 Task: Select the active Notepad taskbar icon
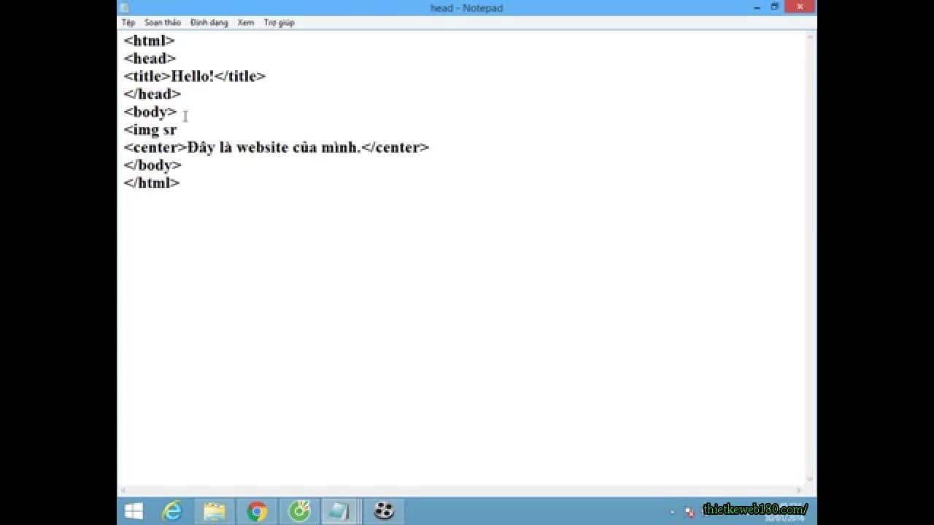click(339, 512)
